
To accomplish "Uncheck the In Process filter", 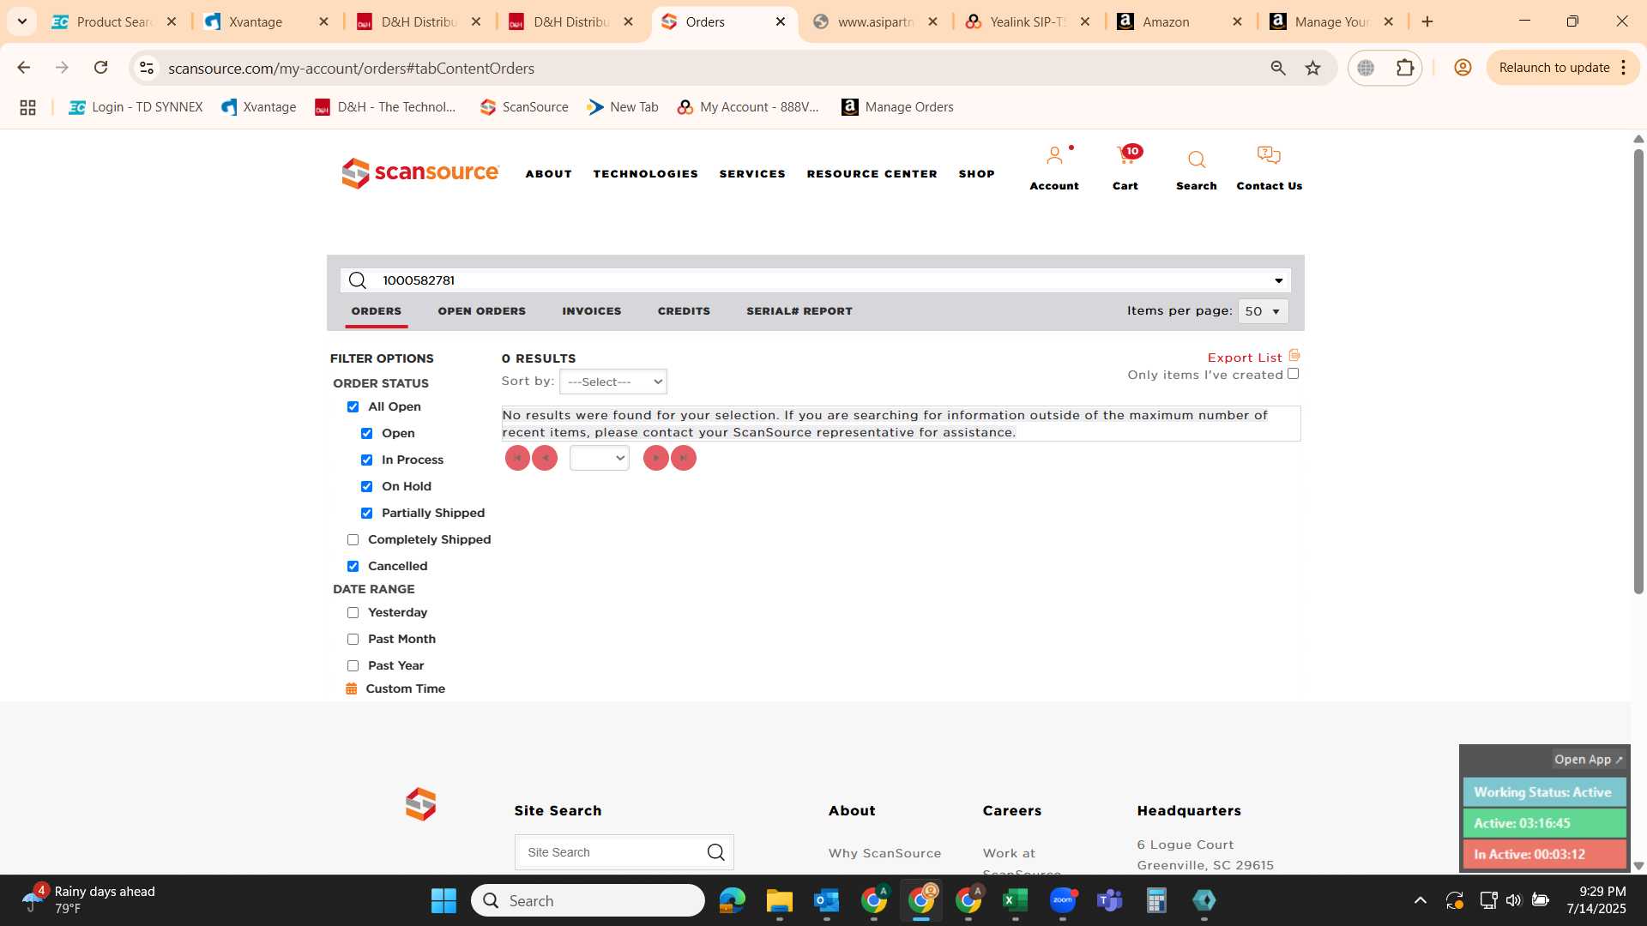I will click(366, 460).
